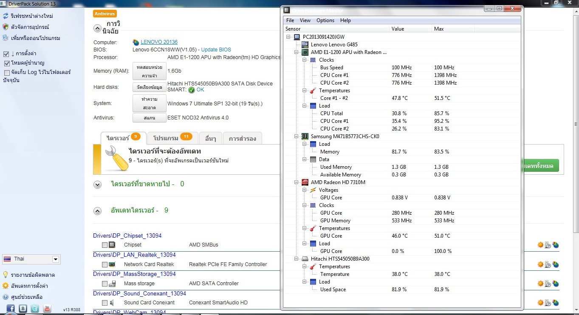Click the globe search icon on Network Card row
This screenshot has width=579, height=315.
(x=556, y=264)
